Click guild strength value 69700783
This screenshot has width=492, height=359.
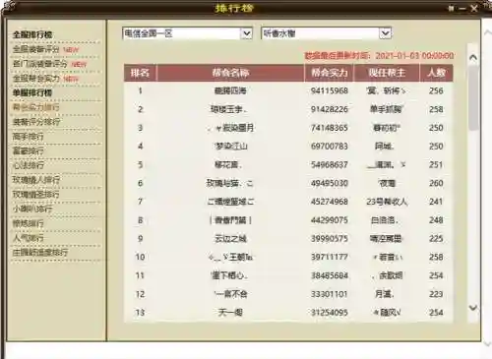(x=330, y=147)
